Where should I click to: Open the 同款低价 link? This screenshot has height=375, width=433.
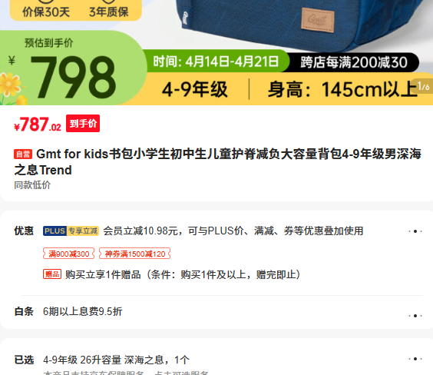(32, 185)
